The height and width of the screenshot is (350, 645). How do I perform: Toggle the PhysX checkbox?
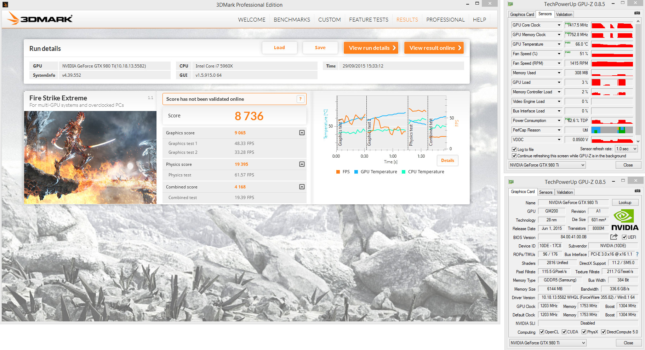pyautogui.click(x=584, y=332)
